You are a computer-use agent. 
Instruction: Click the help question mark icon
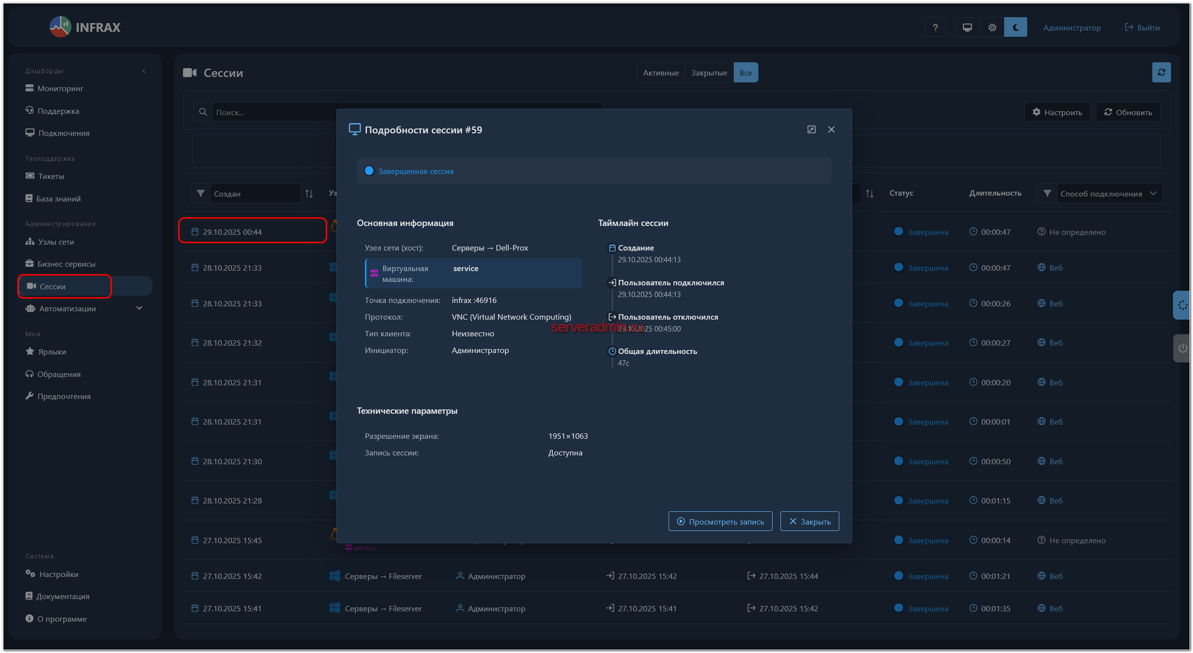point(935,27)
